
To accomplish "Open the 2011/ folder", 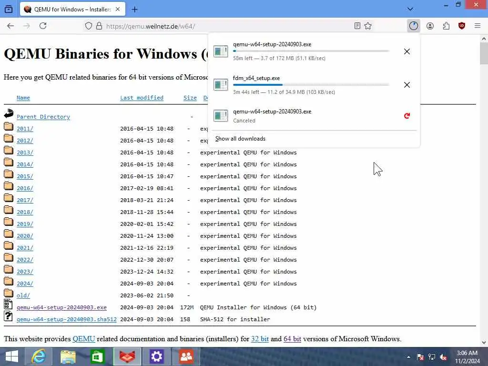I will 25,129.
